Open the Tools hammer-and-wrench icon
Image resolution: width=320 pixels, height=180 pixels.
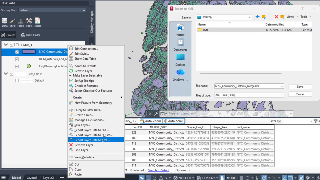tap(29, 22)
